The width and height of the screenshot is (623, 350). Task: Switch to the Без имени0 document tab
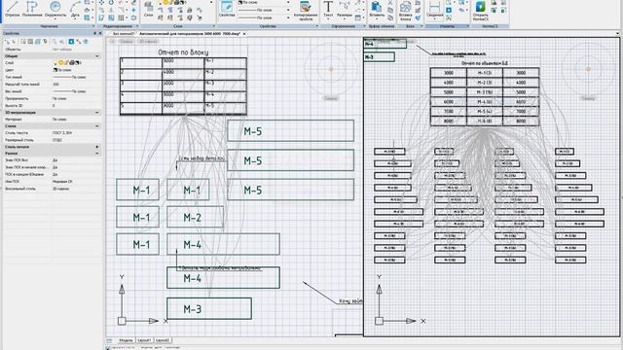point(124,34)
